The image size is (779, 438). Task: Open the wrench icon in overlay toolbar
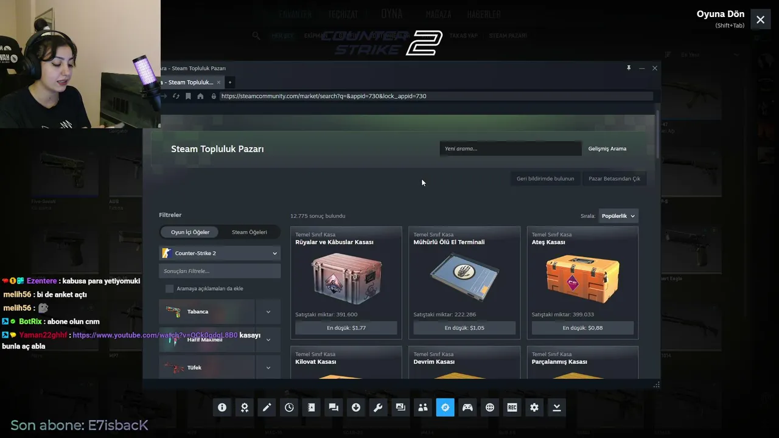tap(378, 408)
